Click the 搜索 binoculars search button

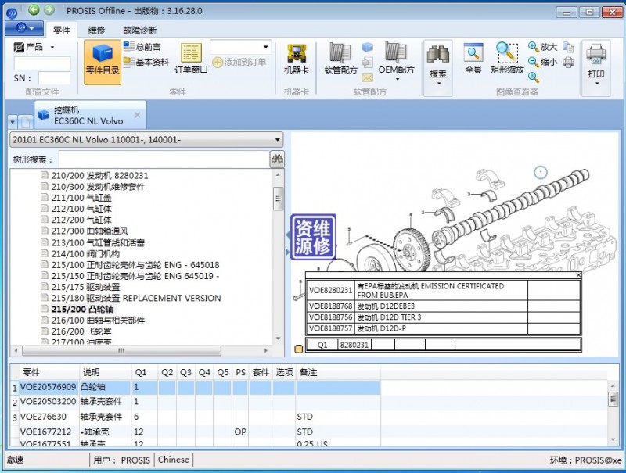(x=438, y=60)
